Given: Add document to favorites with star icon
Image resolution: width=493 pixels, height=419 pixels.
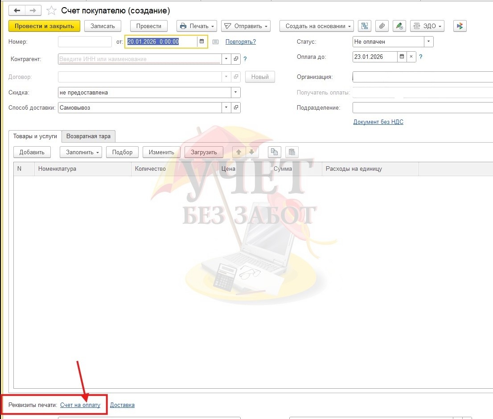Looking at the screenshot, I should tap(52, 11).
